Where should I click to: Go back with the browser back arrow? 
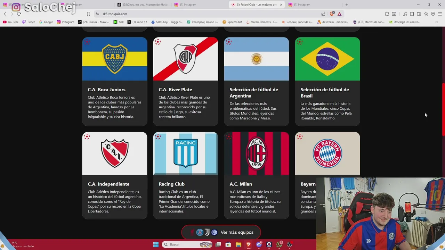point(5,14)
